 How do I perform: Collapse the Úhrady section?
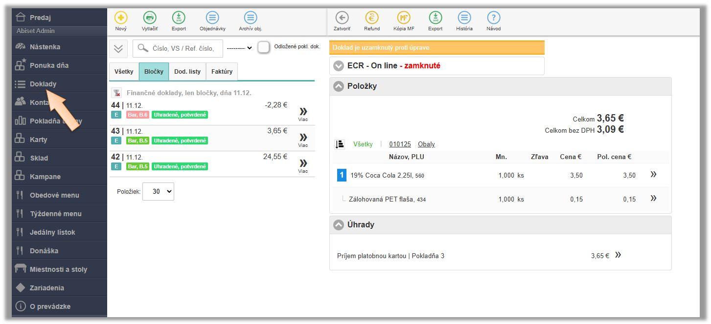pos(338,225)
